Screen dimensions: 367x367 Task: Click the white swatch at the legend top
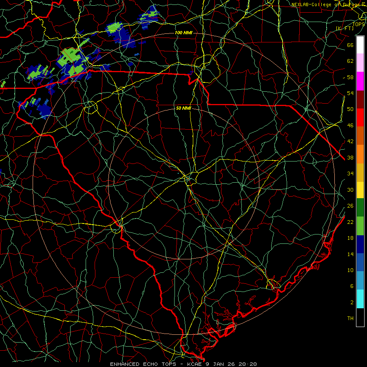(x=360, y=45)
